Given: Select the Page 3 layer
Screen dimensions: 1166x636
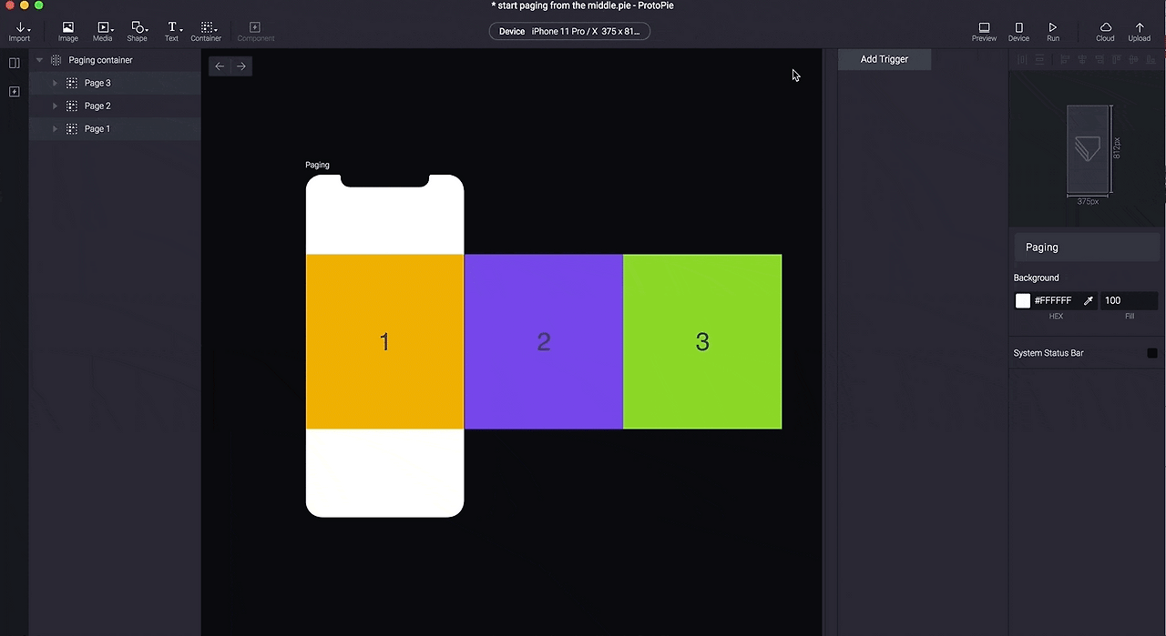Looking at the screenshot, I should [x=115, y=83].
